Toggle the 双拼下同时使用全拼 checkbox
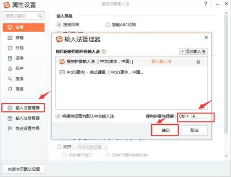Viewport: 231px width, 177px height. [108, 155]
